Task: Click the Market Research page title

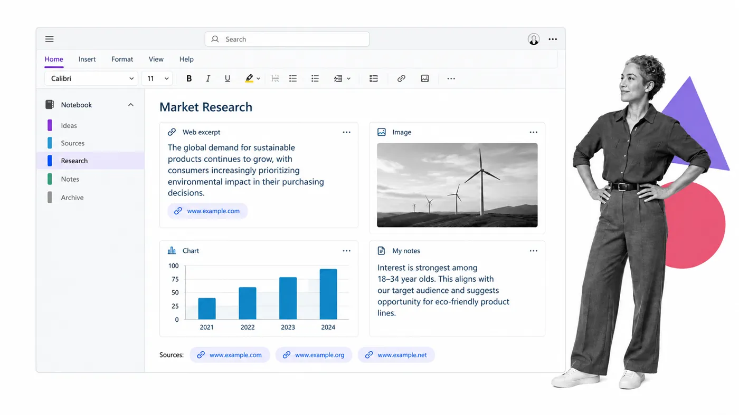Action: pyautogui.click(x=206, y=107)
